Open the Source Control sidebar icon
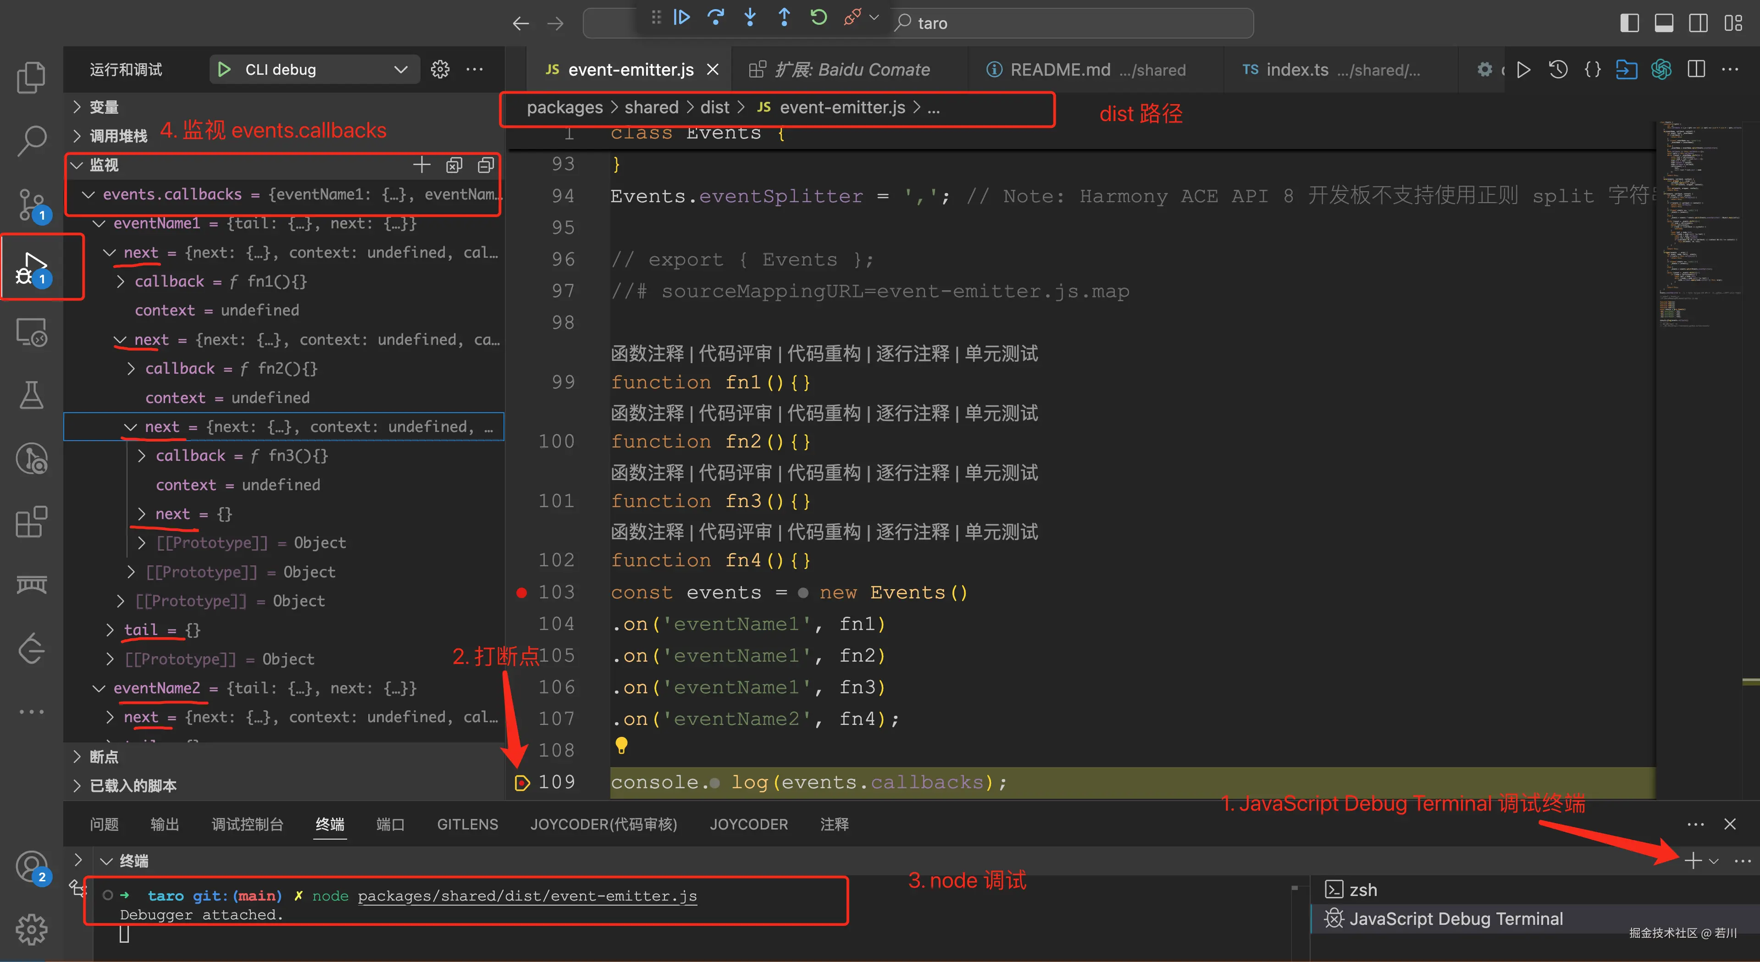 click(x=31, y=204)
